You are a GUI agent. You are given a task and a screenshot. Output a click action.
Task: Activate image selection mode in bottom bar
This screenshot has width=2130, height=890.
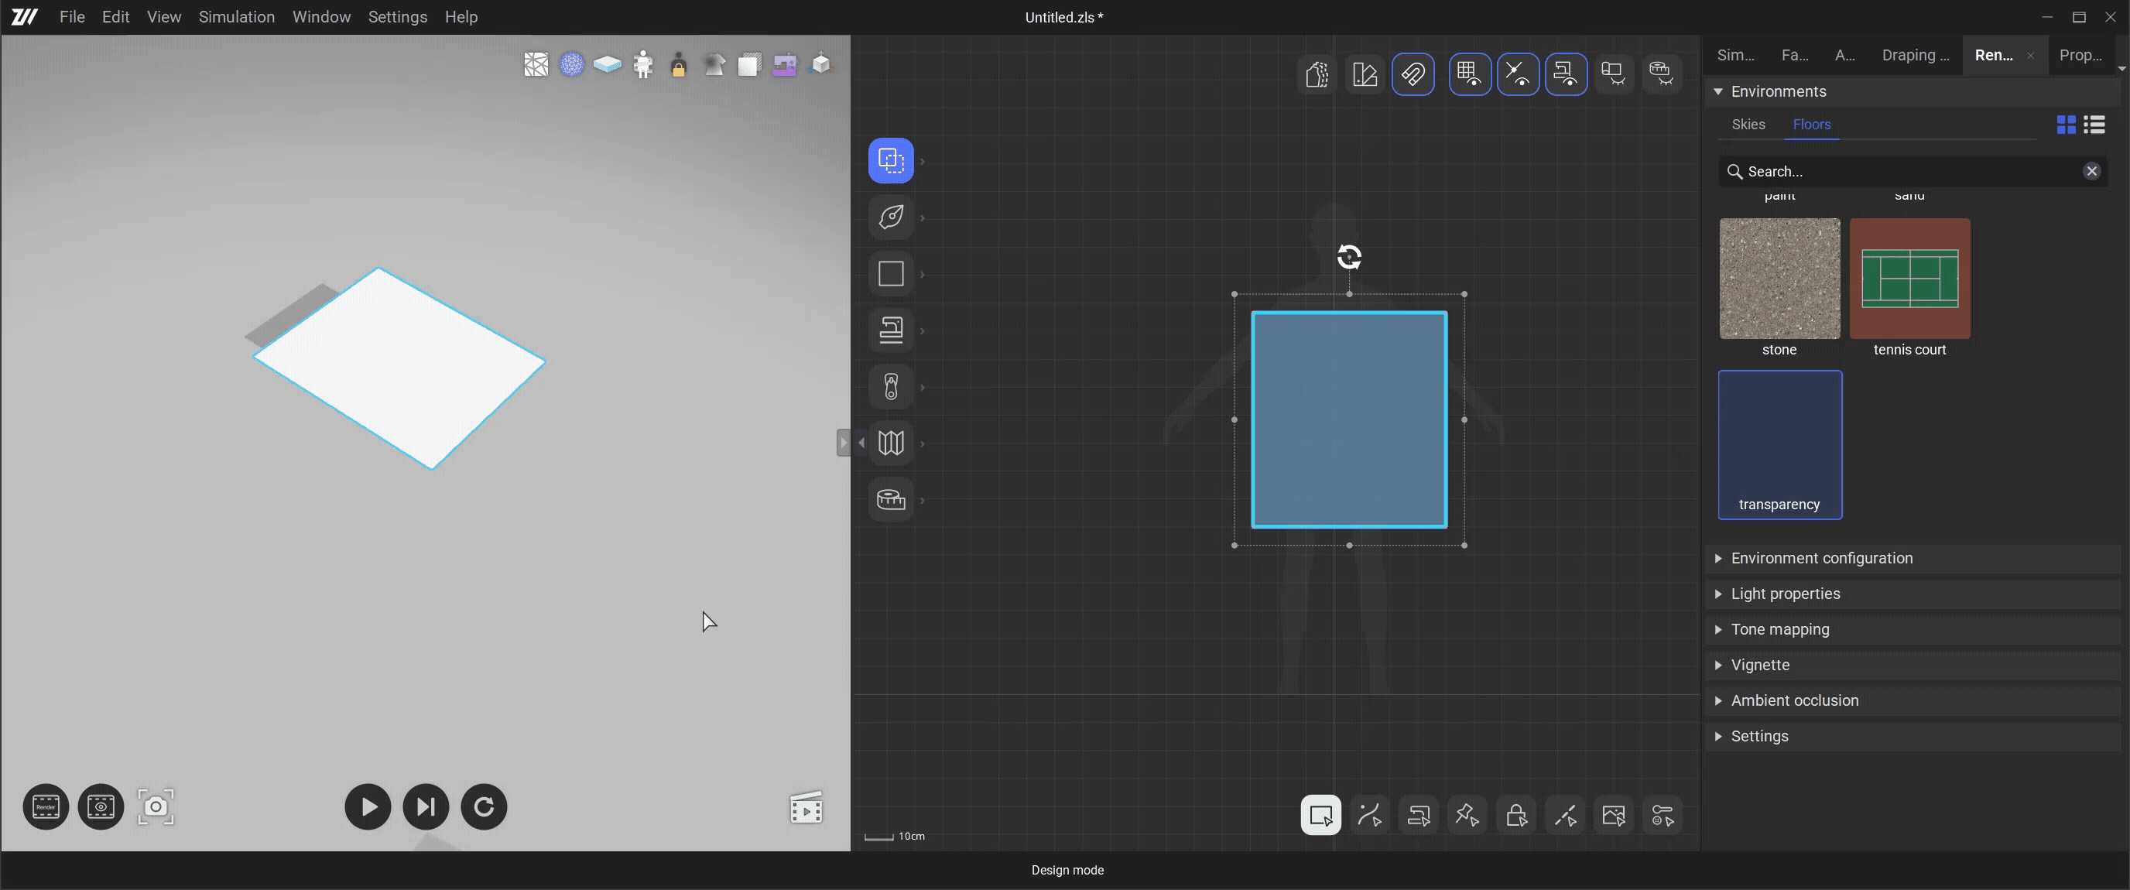tap(1613, 816)
